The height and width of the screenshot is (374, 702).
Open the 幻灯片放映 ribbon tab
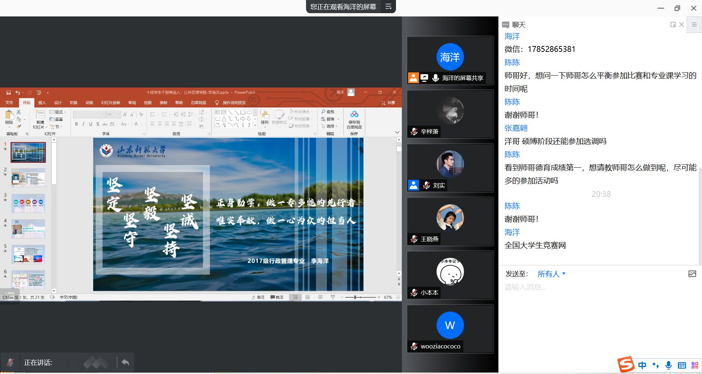tap(110, 103)
